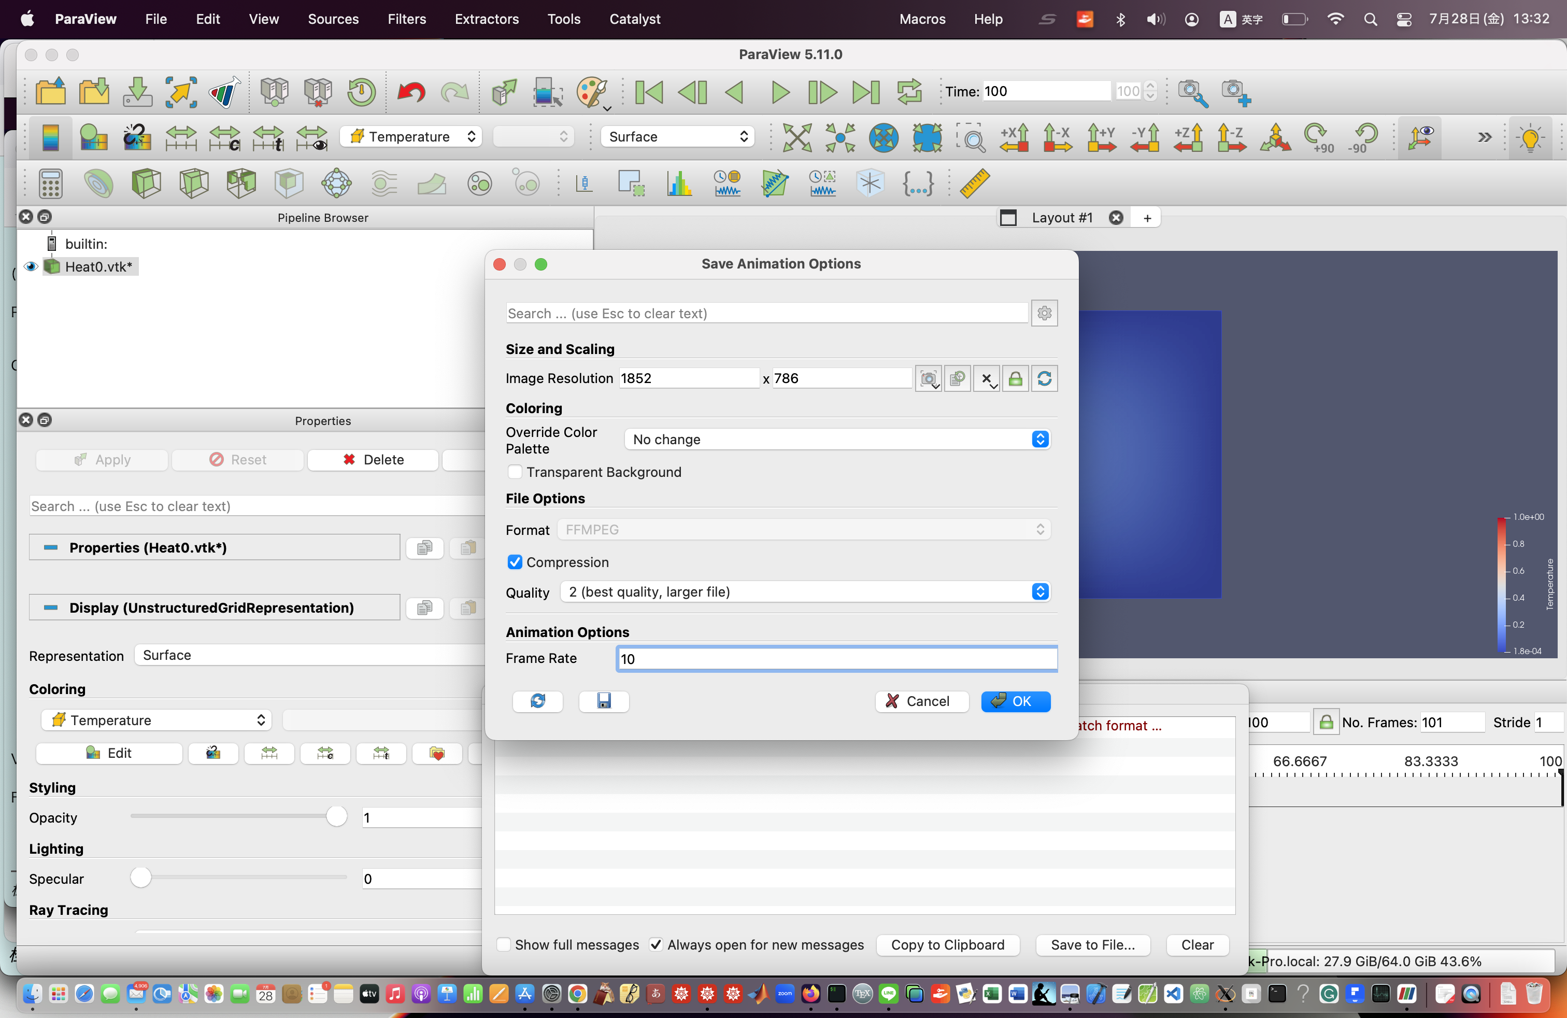The image size is (1567, 1018).
Task: Toggle the Transparent Background checkbox
Action: [515, 472]
